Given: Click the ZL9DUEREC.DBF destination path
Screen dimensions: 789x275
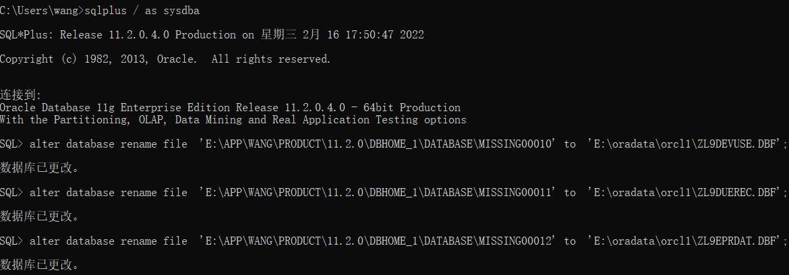Looking at the screenshot, I should point(684,193).
